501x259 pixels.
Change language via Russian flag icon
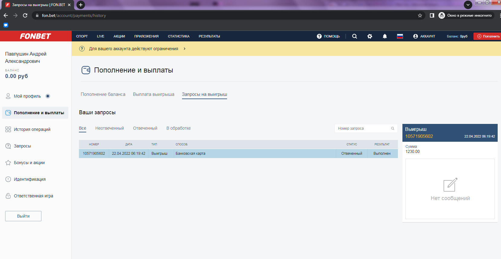pyautogui.click(x=400, y=36)
